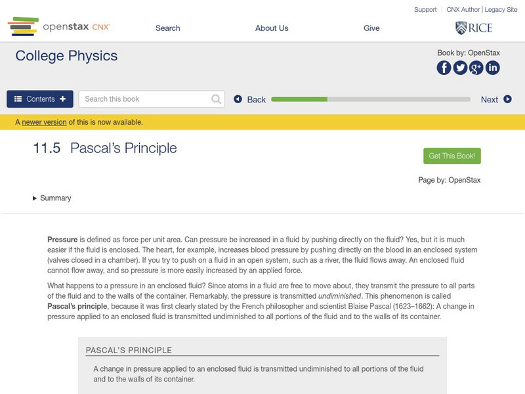Image resolution: width=525 pixels, height=394 pixels.
Task: Click the search magnifier icon
Action: click(x=217, y=99)
